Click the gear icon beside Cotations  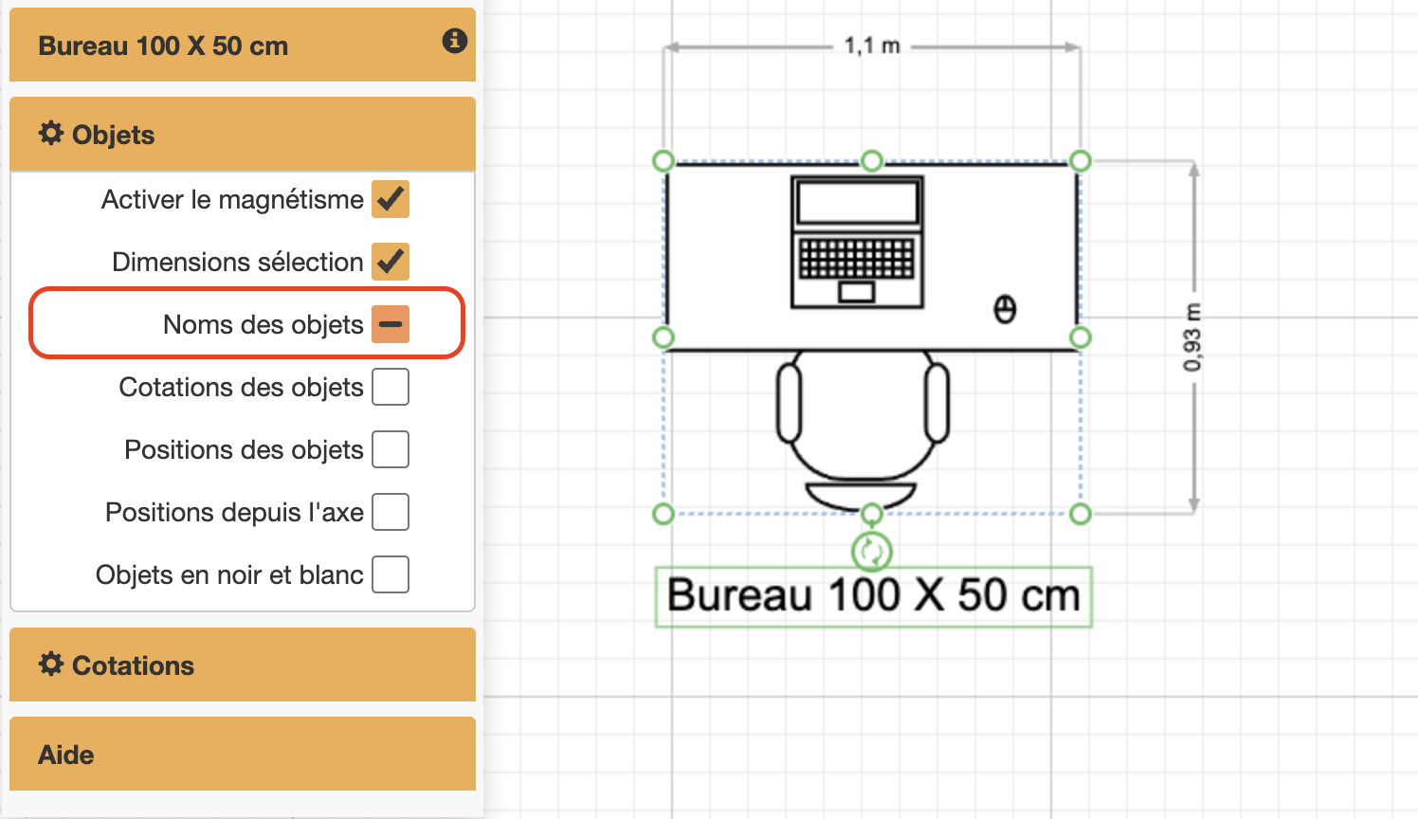click(x=51, y=664)
